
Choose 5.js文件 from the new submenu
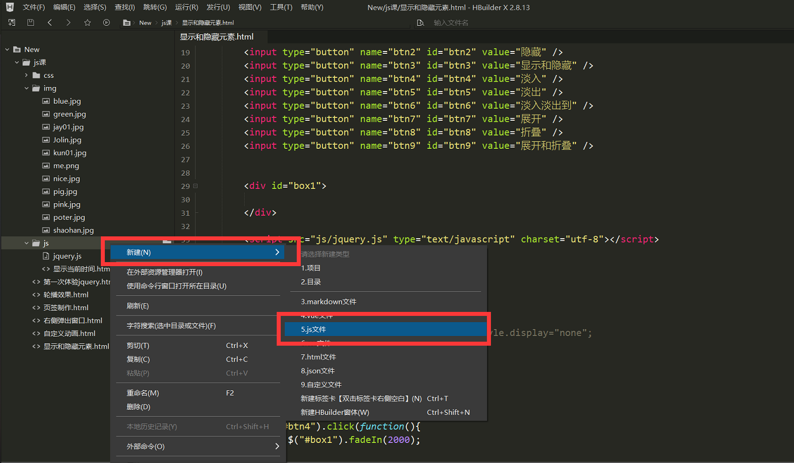[385, 329]
